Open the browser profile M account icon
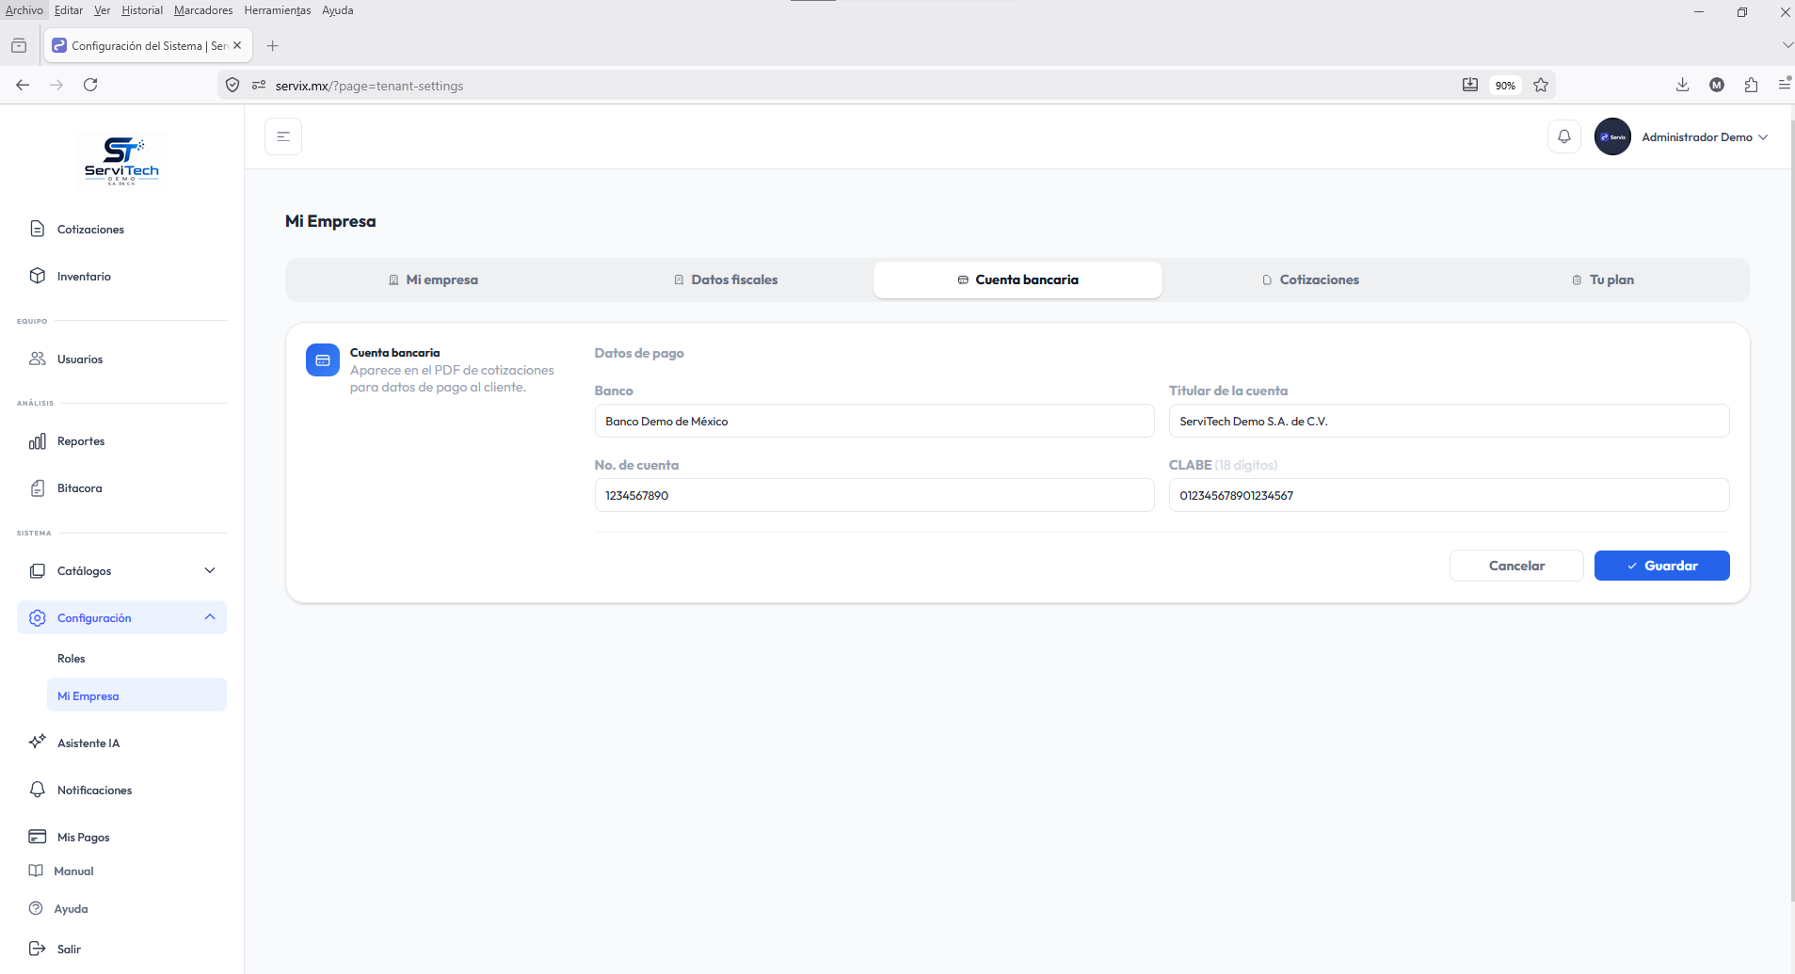The width and height of the screenshot is (1795, 974). (x=1717, y=85)
